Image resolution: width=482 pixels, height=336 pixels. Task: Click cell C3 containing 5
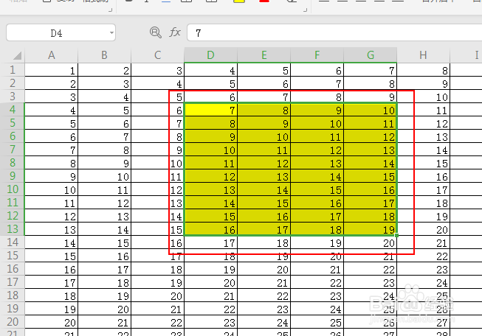tap(158, 97)
